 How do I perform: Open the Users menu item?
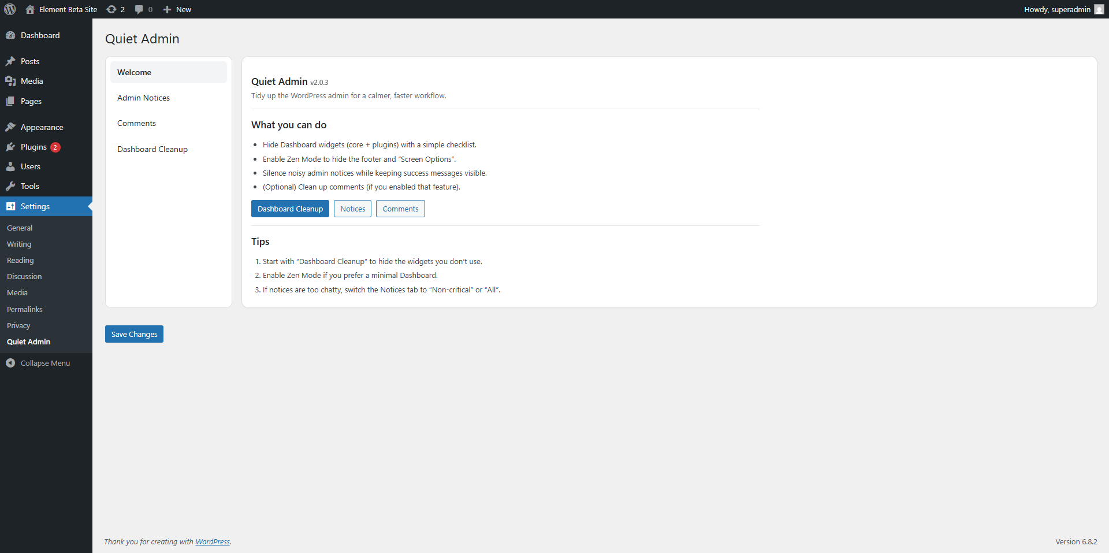(46, 166)
